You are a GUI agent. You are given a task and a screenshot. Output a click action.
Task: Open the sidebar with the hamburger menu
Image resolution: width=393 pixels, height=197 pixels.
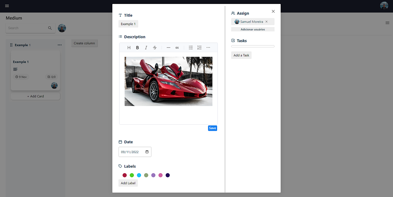(6, 6)
